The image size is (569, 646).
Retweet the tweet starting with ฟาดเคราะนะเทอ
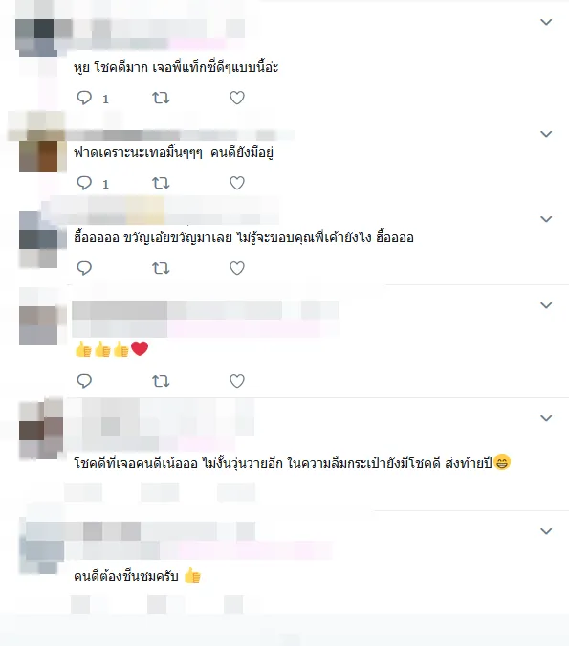coord(161,183)
